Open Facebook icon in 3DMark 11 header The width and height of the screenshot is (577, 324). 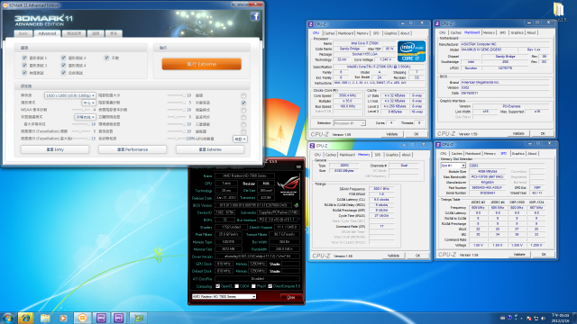[255, 16]
